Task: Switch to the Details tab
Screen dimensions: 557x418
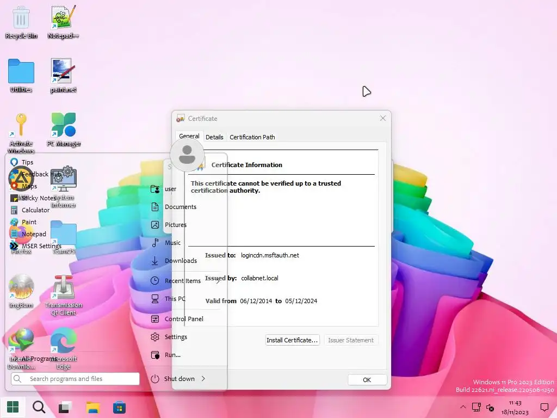Action: click(214, 137)
